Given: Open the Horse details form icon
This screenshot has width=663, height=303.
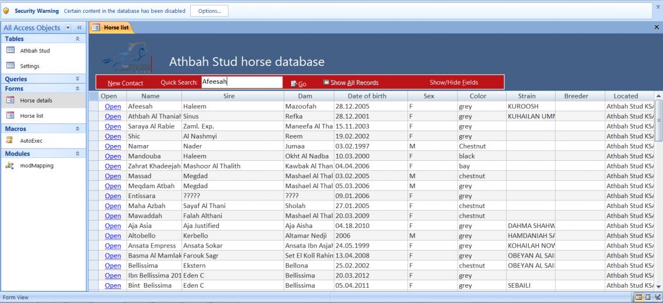Looking at the screenshot, I should click(9, 100).
